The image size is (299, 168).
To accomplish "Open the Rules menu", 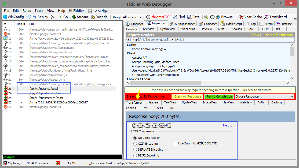I will [x=27, y=11].
